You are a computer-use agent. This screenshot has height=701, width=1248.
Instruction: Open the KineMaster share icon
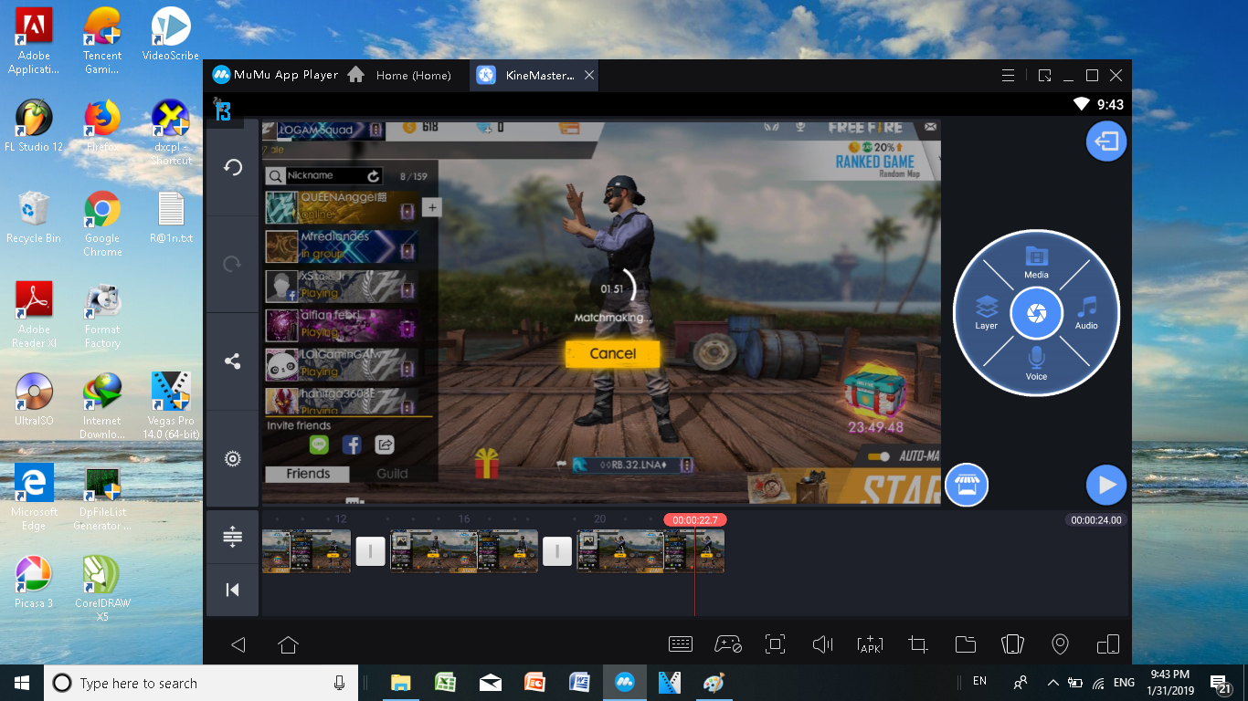(x=233, y=361)
